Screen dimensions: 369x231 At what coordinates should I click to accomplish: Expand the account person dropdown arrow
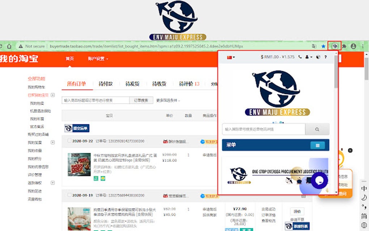pyautogui.click(x=311, y=56)
